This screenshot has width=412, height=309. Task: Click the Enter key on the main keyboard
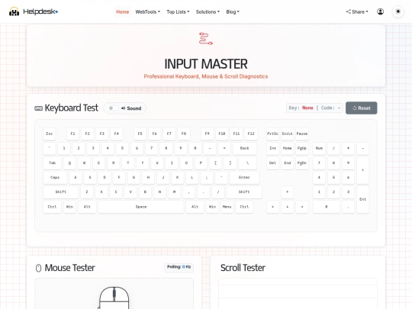pyautogui.click(x=244, y=177)
